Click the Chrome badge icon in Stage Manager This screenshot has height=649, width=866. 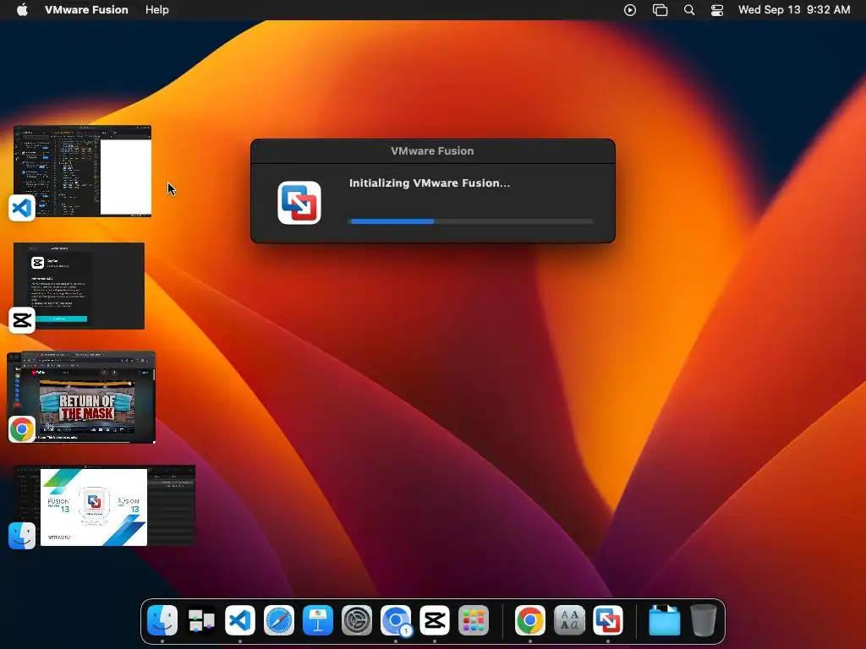click(21, 428)
